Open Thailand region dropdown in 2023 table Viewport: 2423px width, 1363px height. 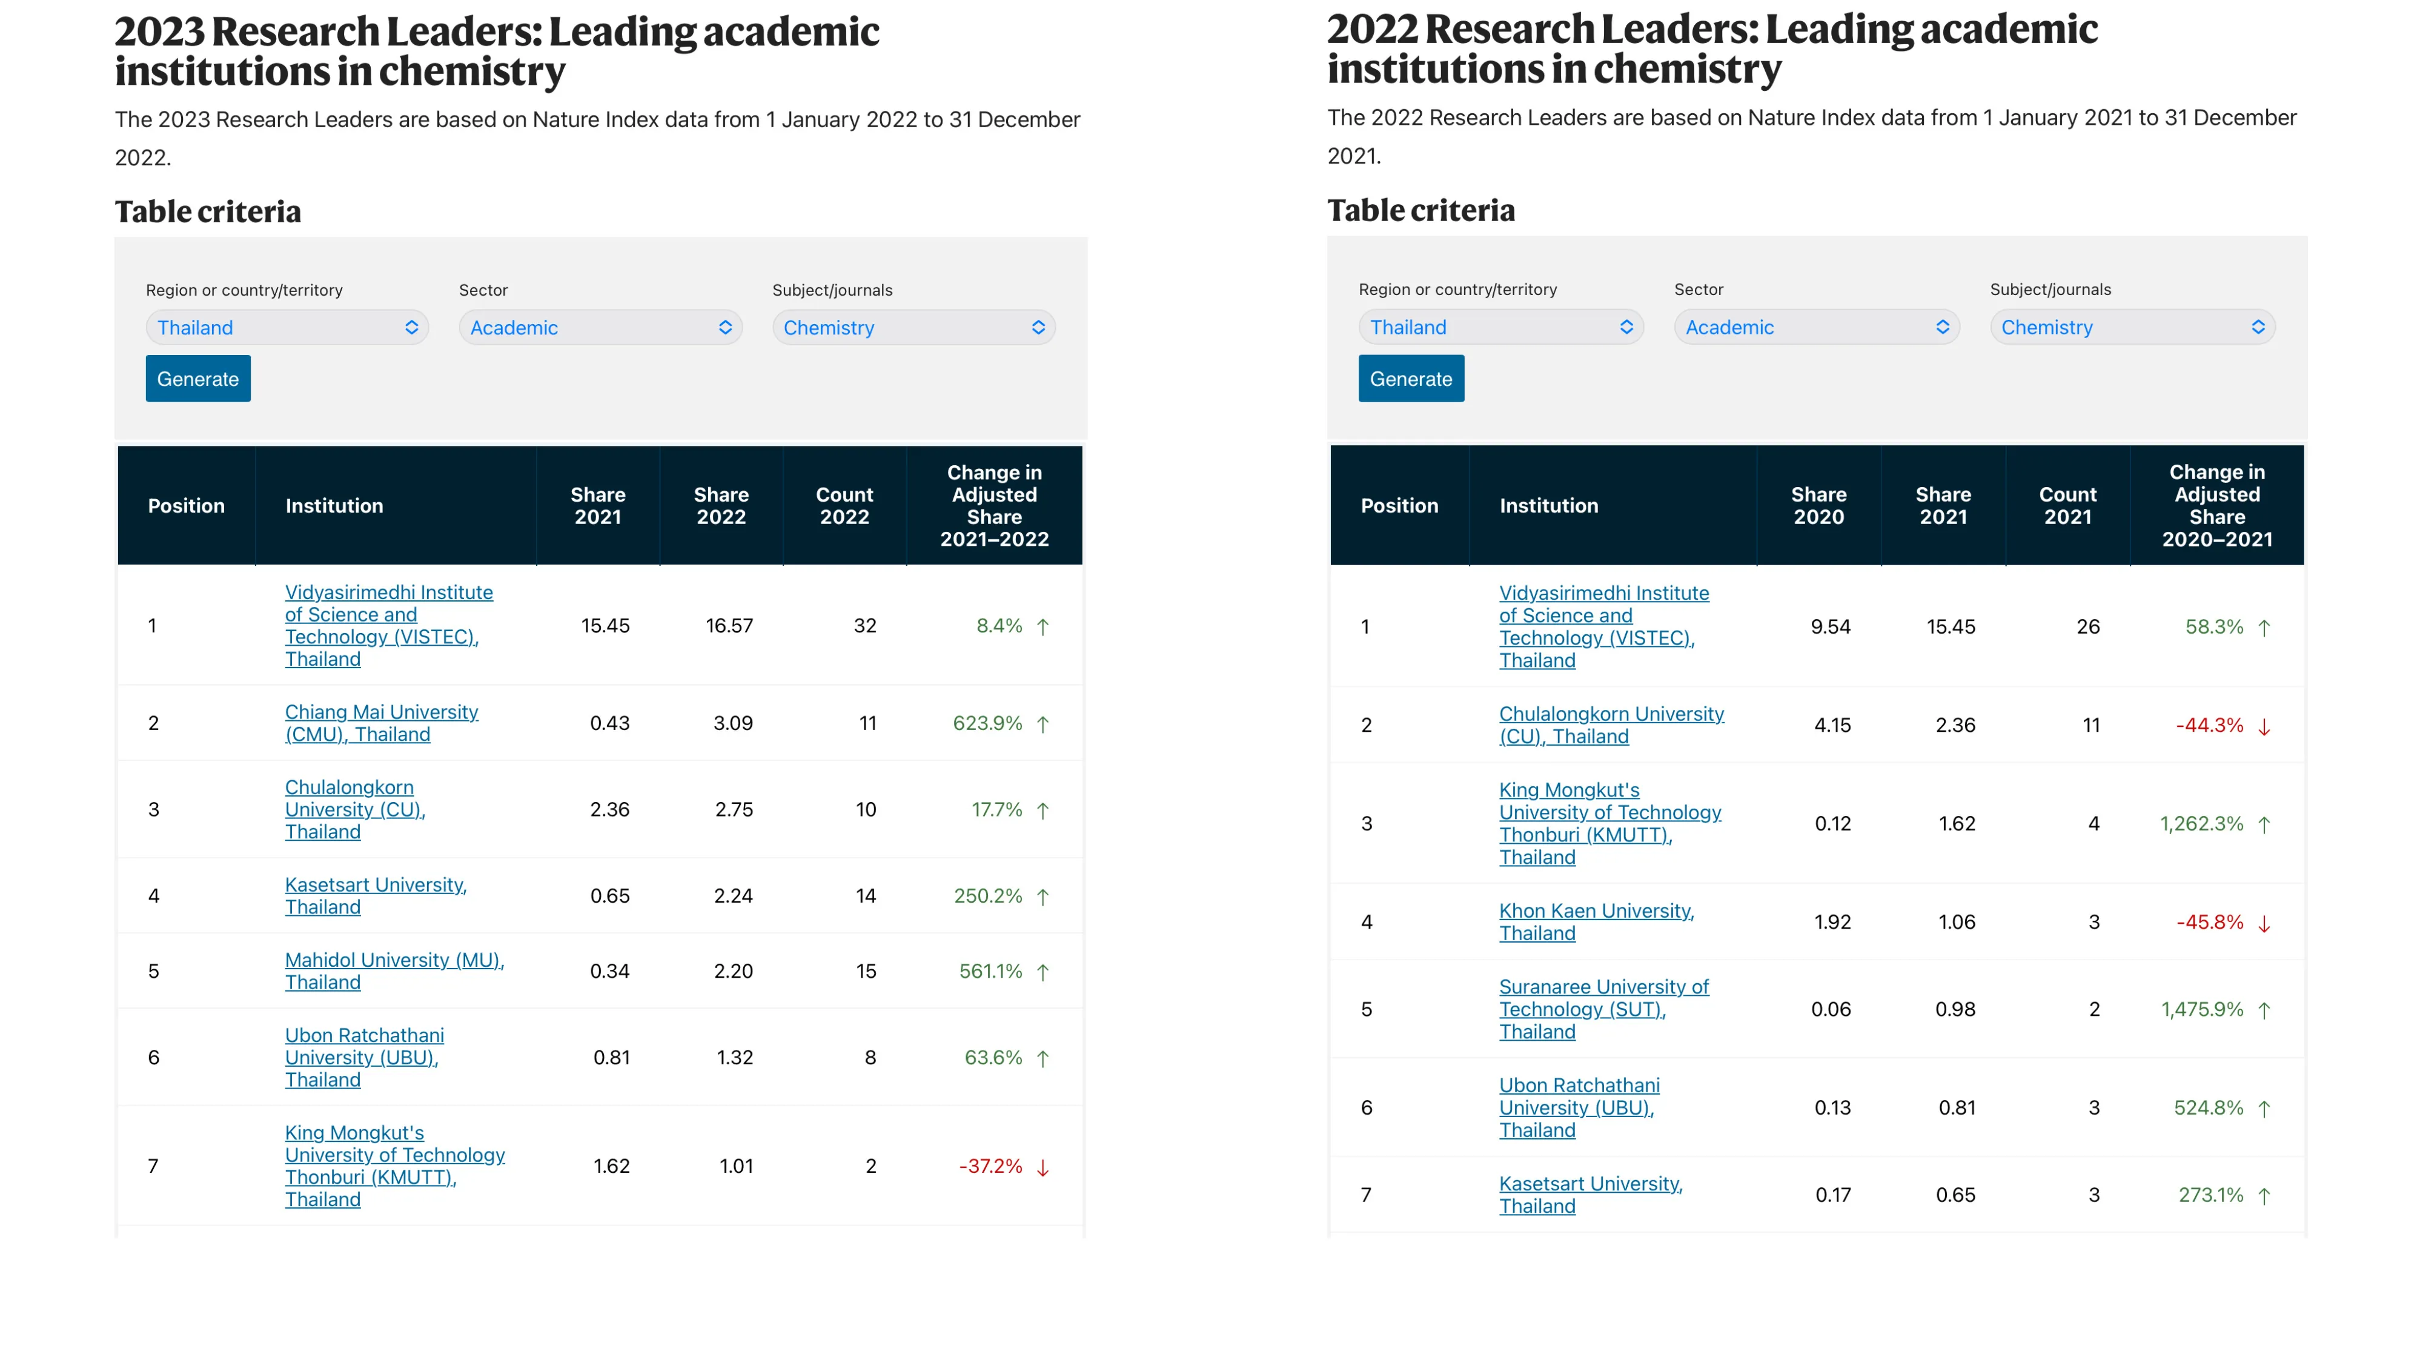(x=287, y=327)
